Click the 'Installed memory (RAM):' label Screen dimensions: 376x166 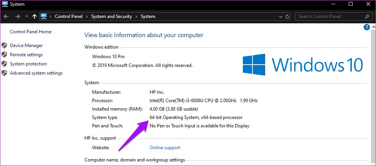(117, 109)
